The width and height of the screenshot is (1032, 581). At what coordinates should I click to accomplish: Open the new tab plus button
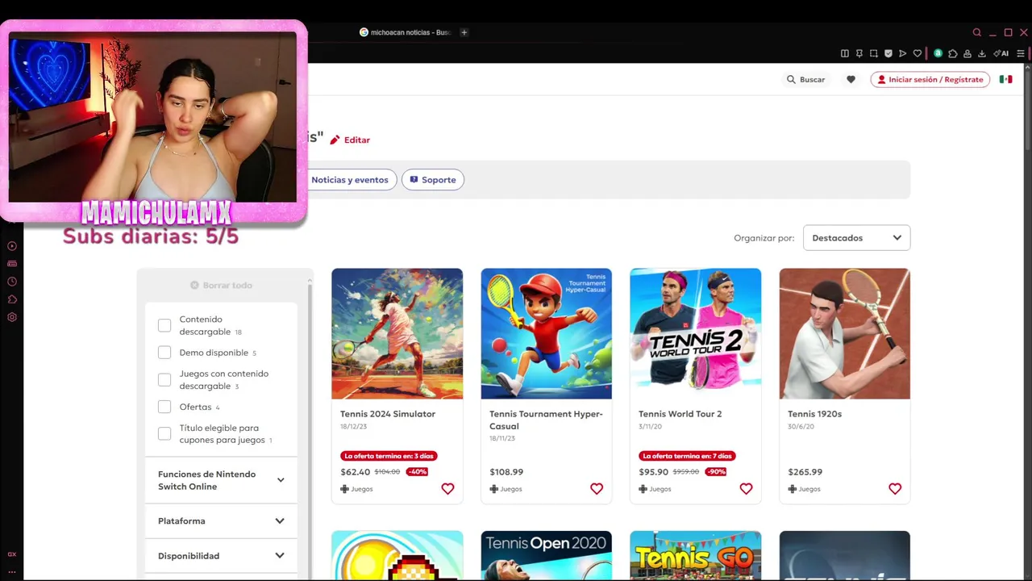pos(464,32)
